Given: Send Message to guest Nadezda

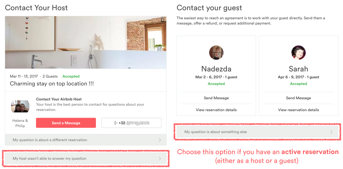Looking at the screenshot, I should (x=216, y=98).
